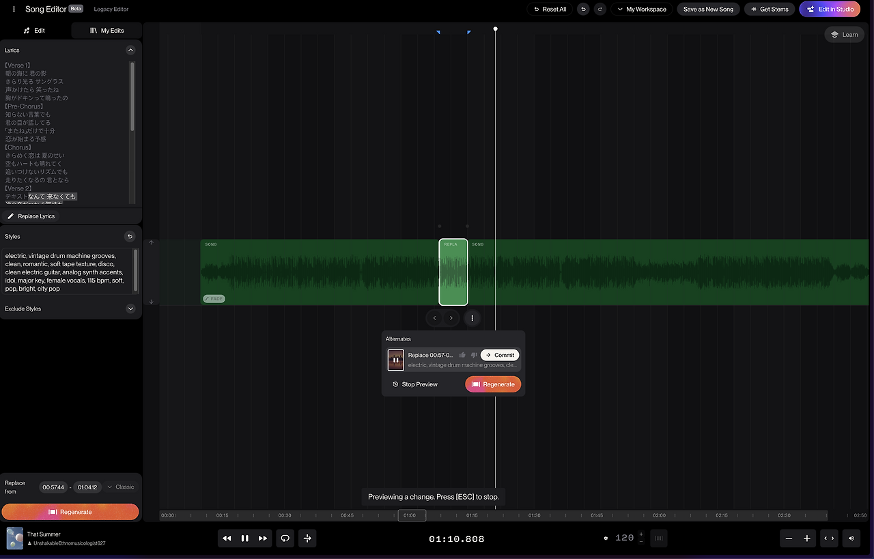Go to the next alternate with right chevron
The image size is (874, 559).
coord(451,318)
